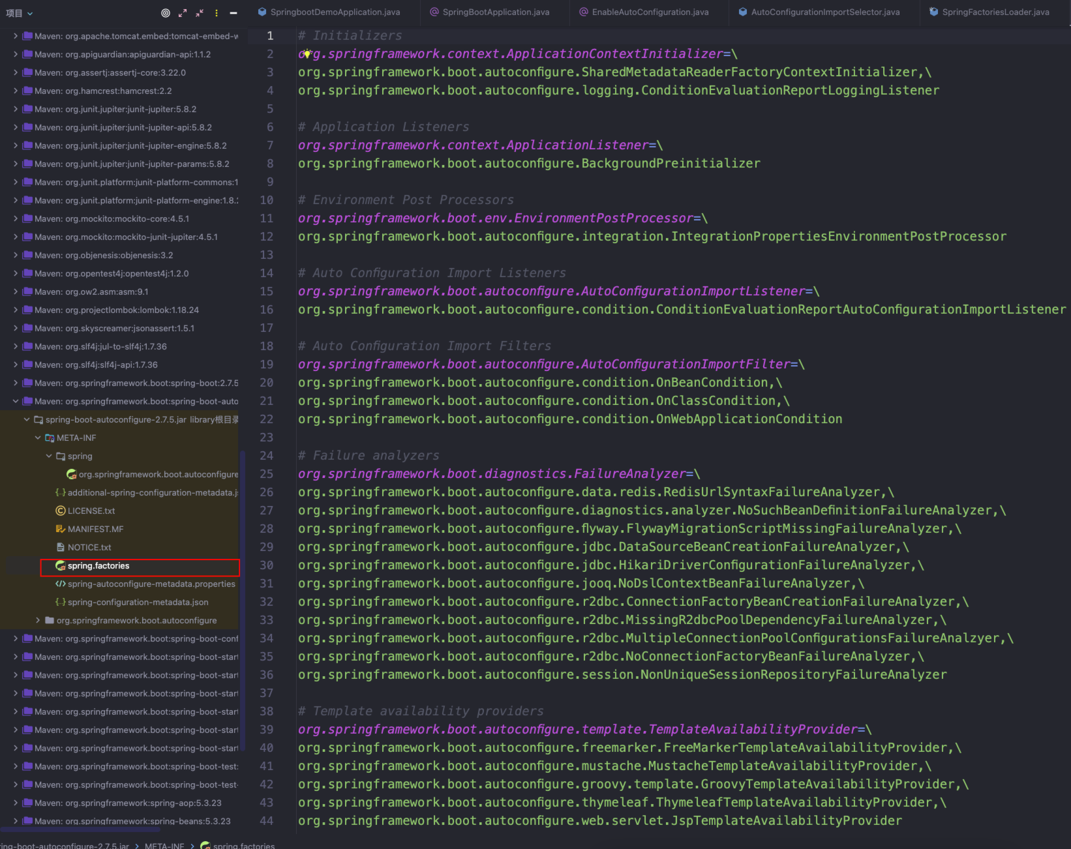Select Maven: org.ow2.asm:asm:9.1 row
Viewport: 1071px width, 849px height.
pos(119,292)
